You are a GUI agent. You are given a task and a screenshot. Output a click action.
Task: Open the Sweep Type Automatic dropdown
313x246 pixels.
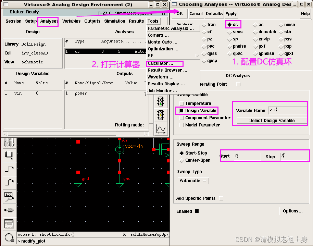[x=193, y=181]
